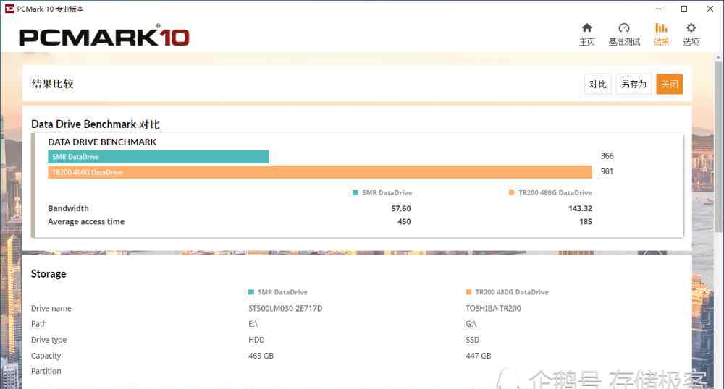
Task: Click the vertical scrollbar thumb
Action: click(718, 145)
